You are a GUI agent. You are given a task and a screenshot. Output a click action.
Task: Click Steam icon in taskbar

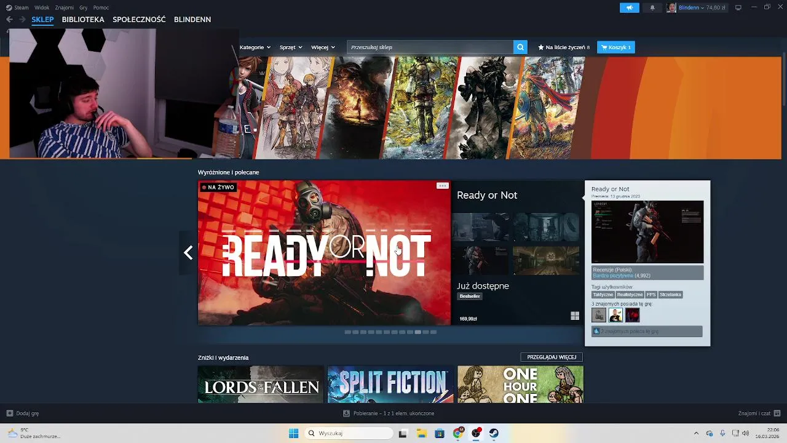click(494, 433)
